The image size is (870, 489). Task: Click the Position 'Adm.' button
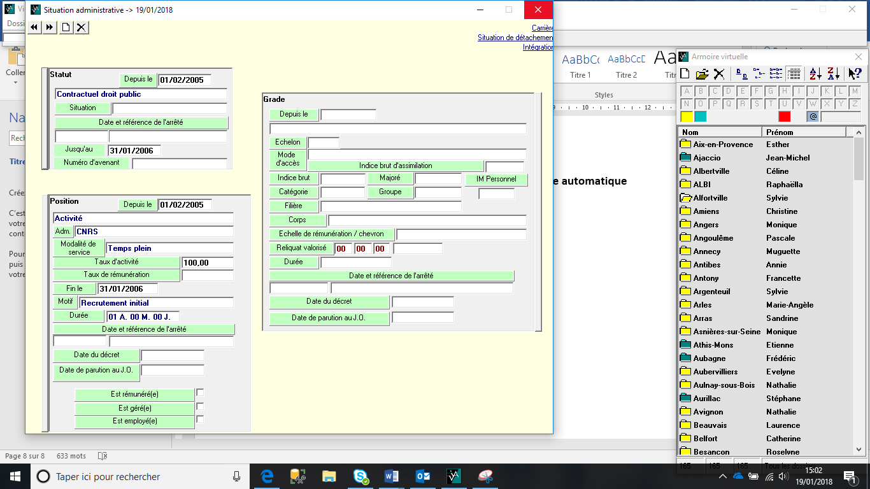tap(62, 231)
